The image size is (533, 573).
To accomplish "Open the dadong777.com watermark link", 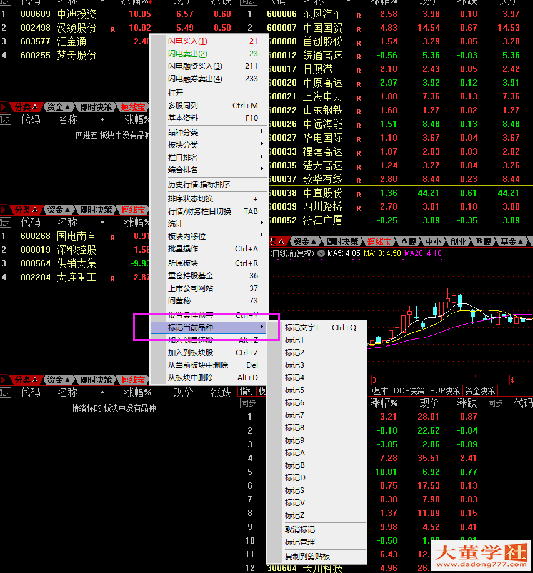I will click(482, 564).
